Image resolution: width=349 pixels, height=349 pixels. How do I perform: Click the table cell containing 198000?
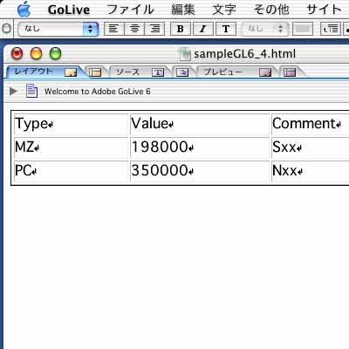(x=200, y=147)
